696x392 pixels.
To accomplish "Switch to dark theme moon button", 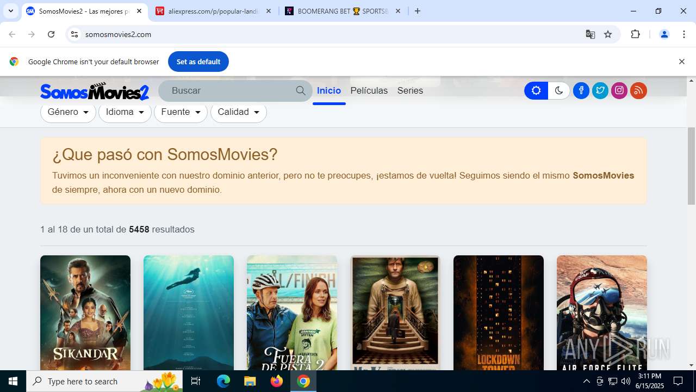I will [559, 91].
